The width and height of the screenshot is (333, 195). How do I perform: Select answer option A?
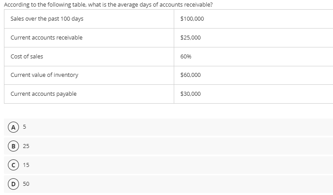click(x=15, y=128)
